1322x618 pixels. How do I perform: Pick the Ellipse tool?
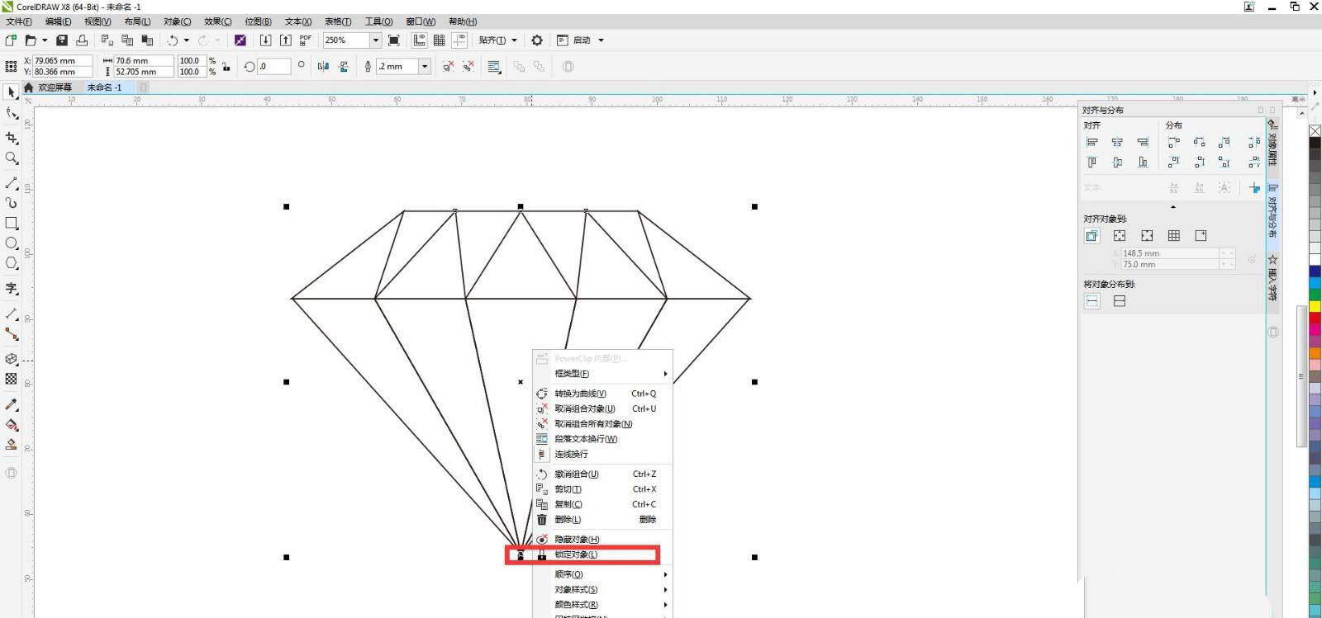(12, 243)
